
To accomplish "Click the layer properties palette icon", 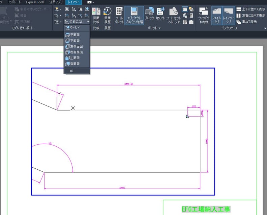I will pos(185,16).
